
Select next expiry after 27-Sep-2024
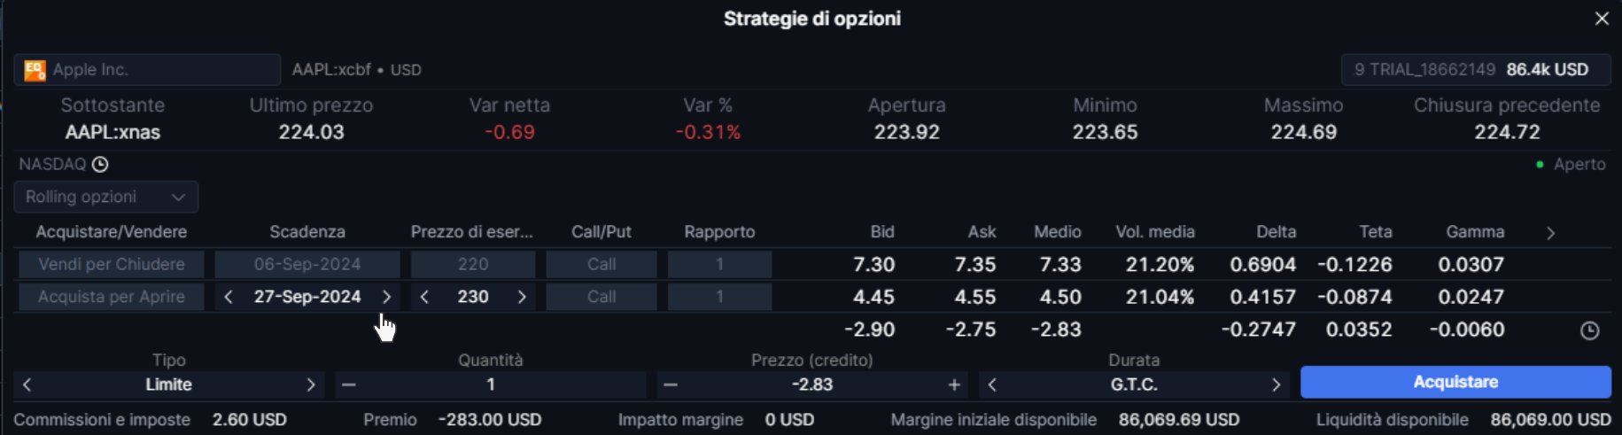[x=386, y=297]
